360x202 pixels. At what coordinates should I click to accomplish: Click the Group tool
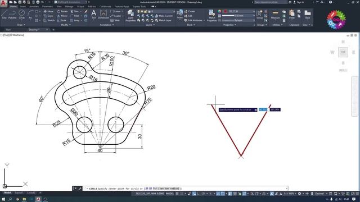click(260, 14)
